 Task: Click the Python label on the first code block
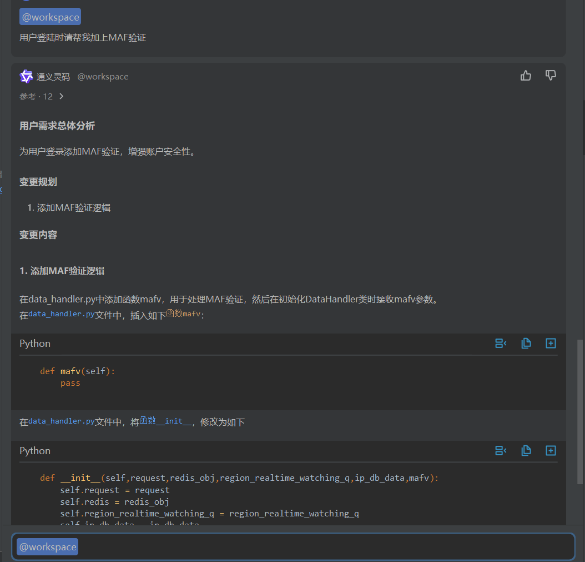(x=34, y=343)
